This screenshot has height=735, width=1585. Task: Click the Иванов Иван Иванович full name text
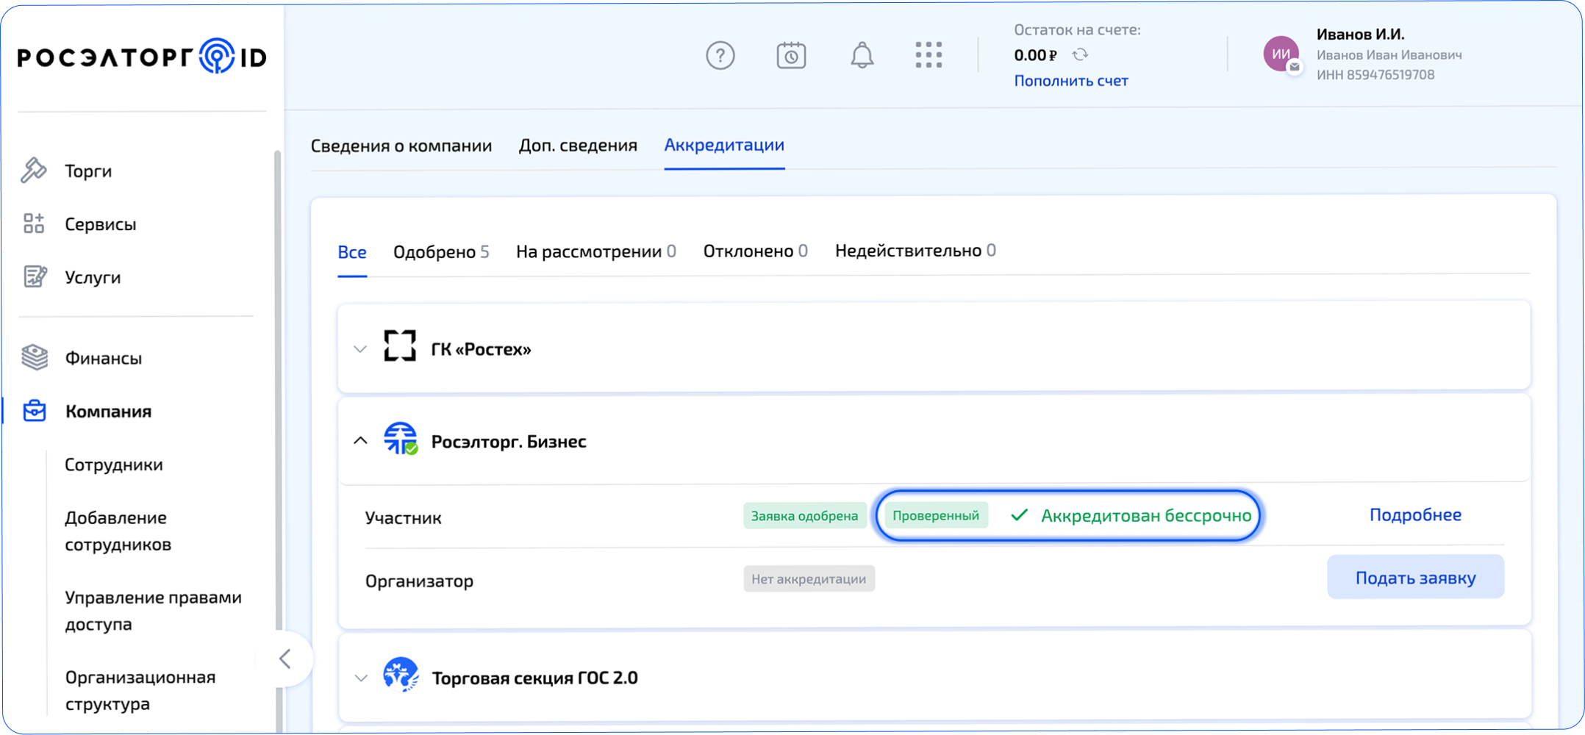click(x=1389, y=55)
